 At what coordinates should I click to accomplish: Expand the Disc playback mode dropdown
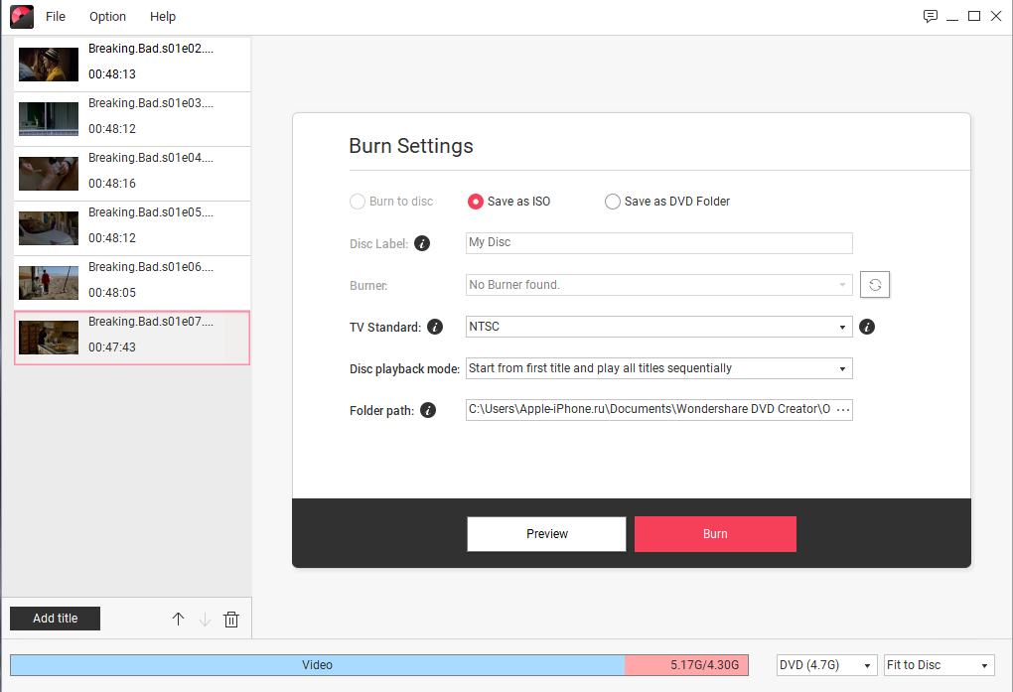[x=658, y=368]
